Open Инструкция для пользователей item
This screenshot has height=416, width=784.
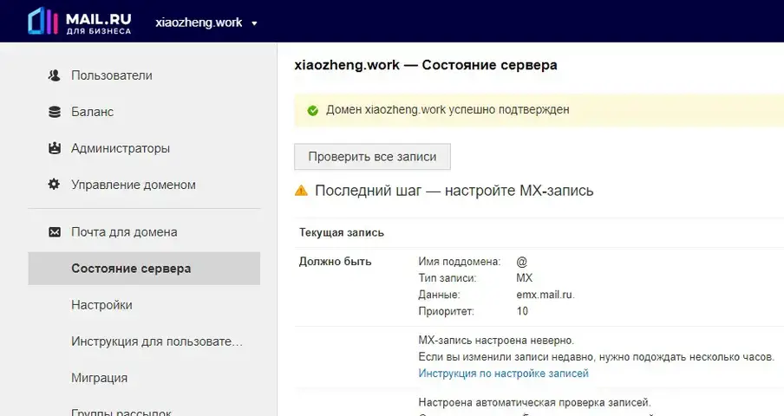(156, 341)
